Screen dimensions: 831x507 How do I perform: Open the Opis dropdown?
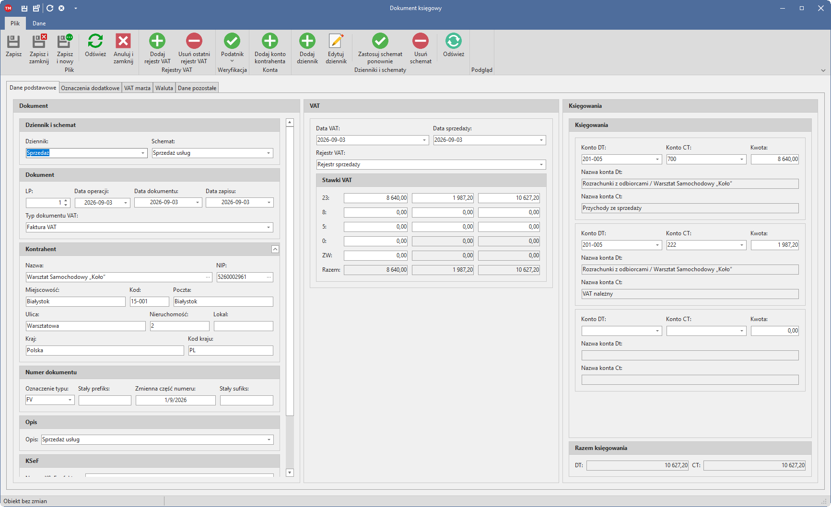(x=269, y=439)
